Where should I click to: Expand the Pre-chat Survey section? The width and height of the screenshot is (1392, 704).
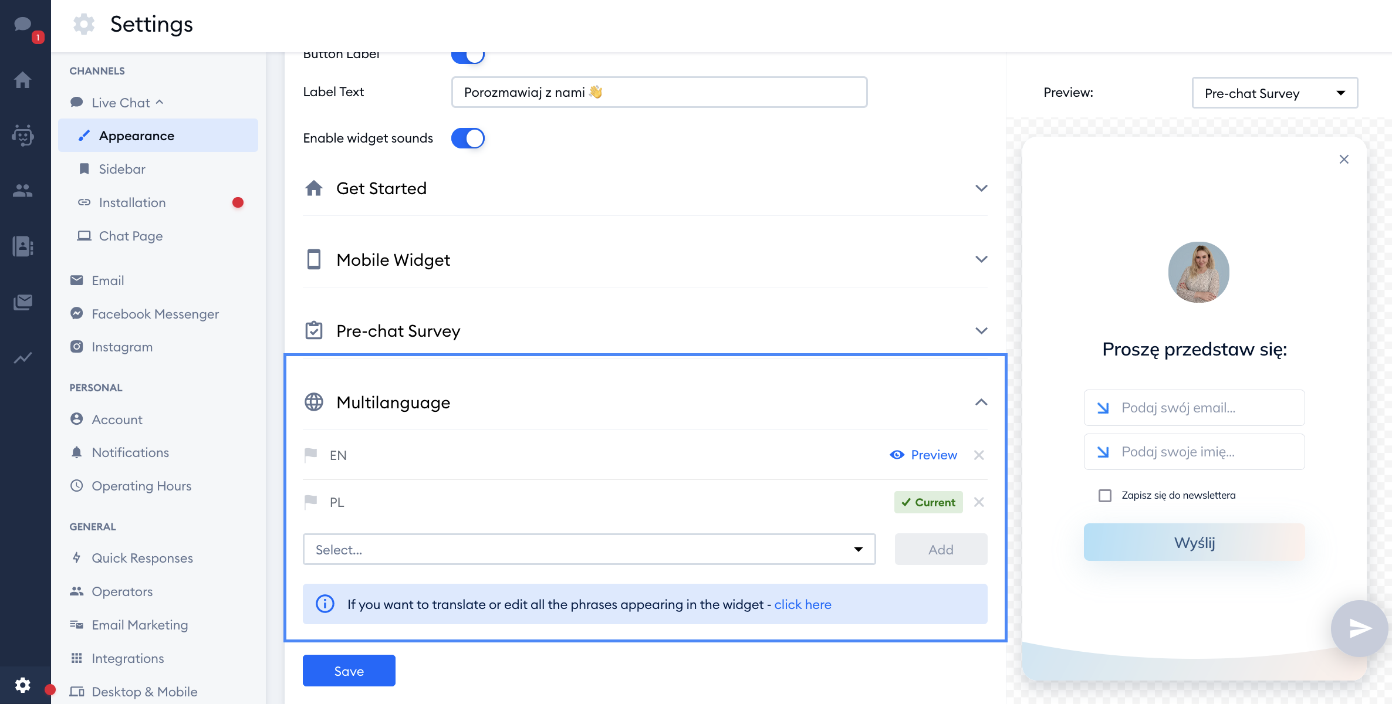[981, 331]
